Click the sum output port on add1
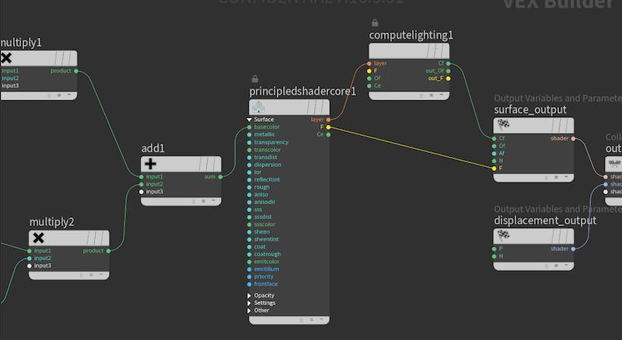The height and width of the screenshot is (340, 622). tap(221, 176)
